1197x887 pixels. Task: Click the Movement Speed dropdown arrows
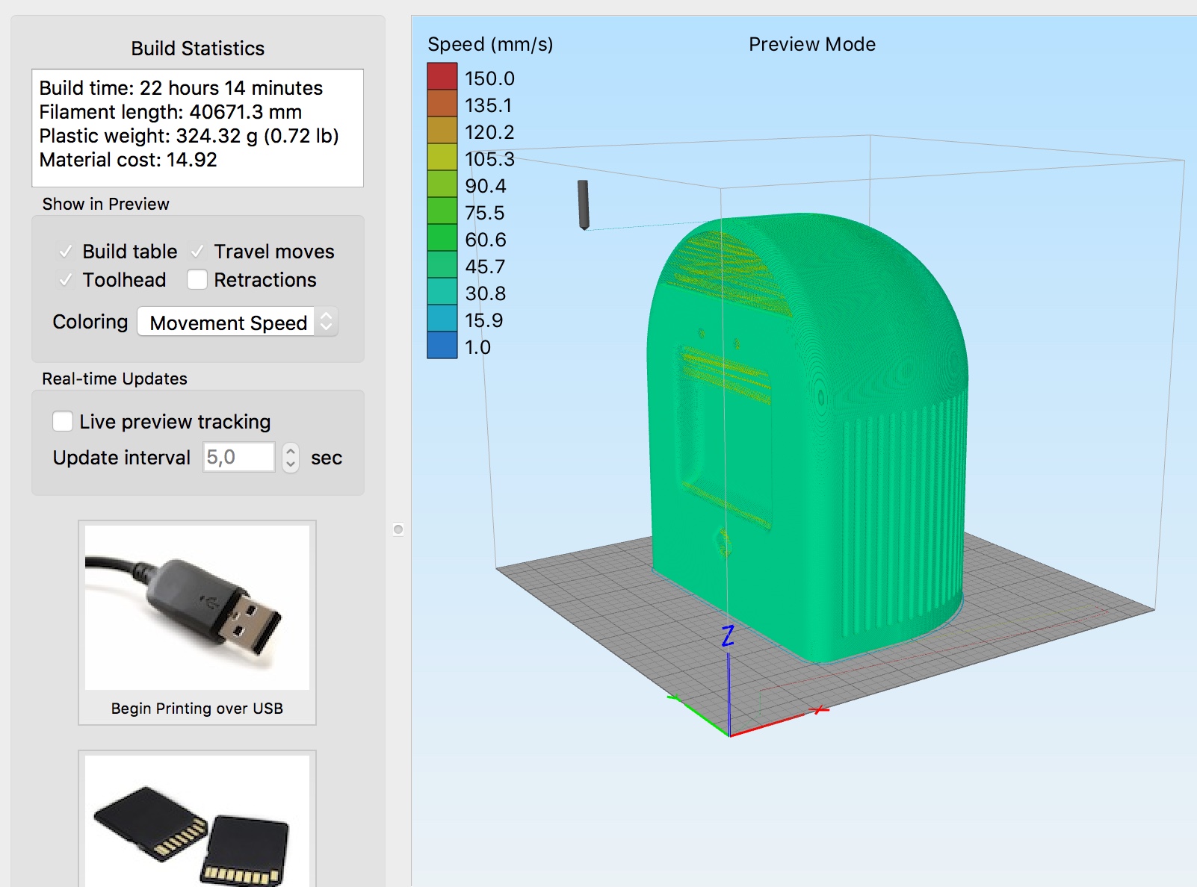[x=327, y=323]
